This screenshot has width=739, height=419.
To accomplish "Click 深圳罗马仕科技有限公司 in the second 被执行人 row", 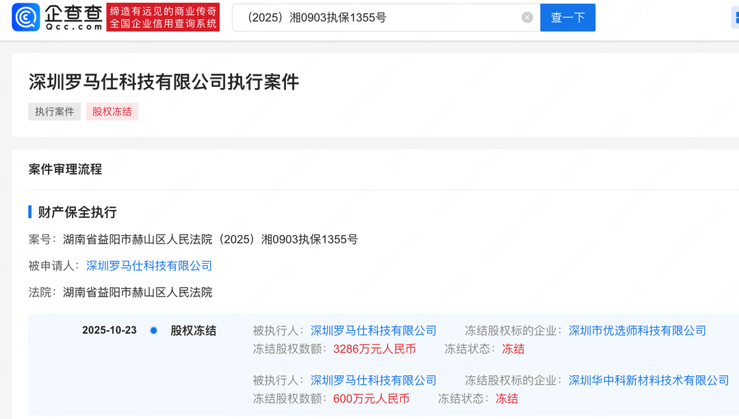I will point(373,381).
